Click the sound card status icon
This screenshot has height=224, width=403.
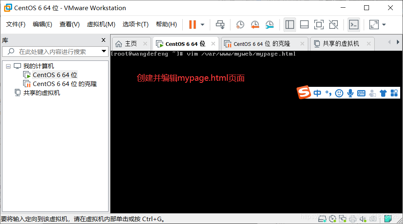[x=362, y=219]
